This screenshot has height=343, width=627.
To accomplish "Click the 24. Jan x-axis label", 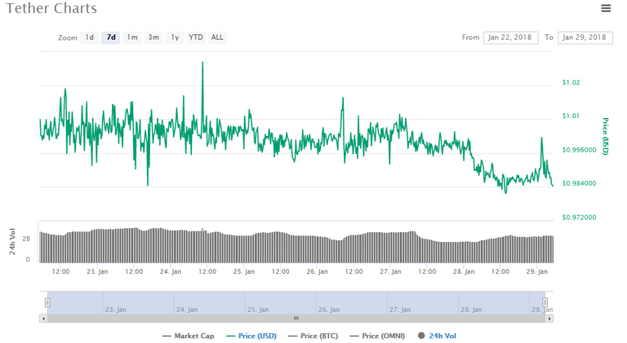I will coord(171,271).
